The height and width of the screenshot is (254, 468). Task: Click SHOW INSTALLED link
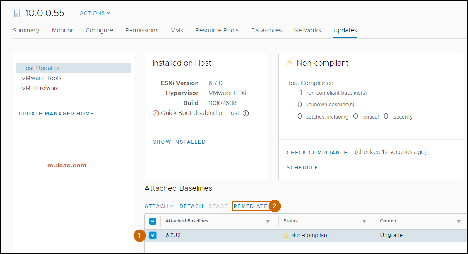[179, 142]
